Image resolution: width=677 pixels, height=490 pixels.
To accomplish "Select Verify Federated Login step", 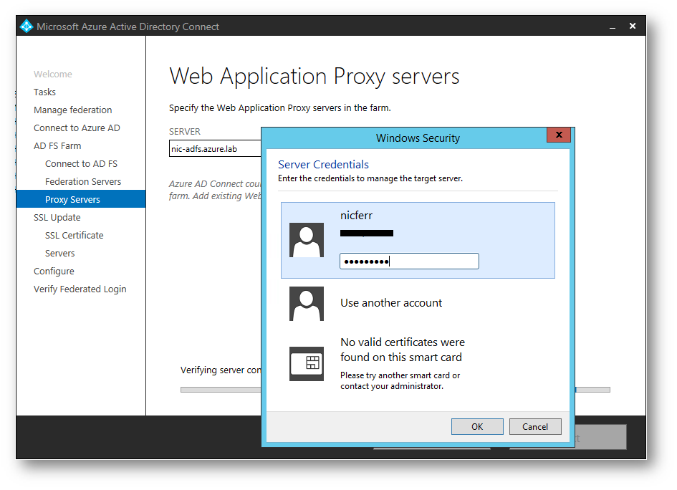I will (80, 289).
